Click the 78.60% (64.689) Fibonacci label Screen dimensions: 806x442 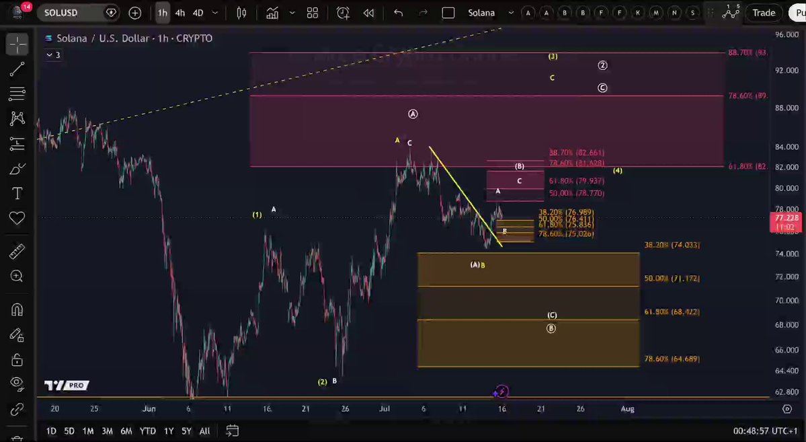click(x=672, y=359)
